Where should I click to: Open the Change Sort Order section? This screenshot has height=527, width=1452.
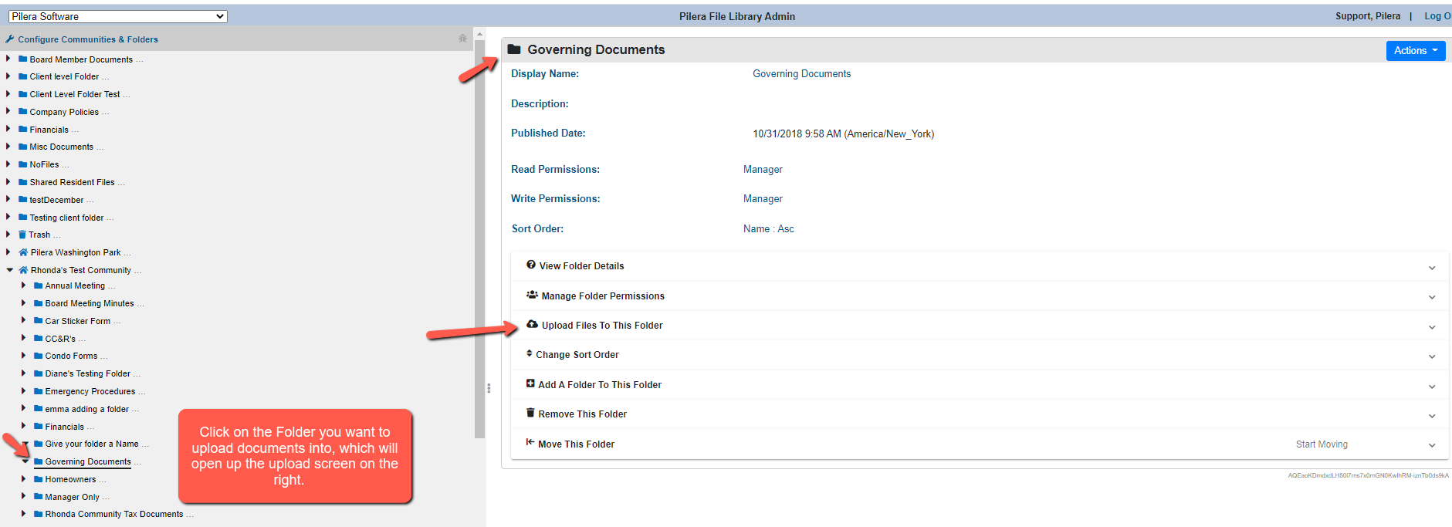pyautogui.click(x=980, y=355)
